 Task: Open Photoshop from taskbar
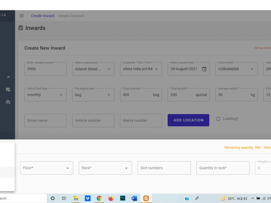pyautogui.click(x=122, y=198)
